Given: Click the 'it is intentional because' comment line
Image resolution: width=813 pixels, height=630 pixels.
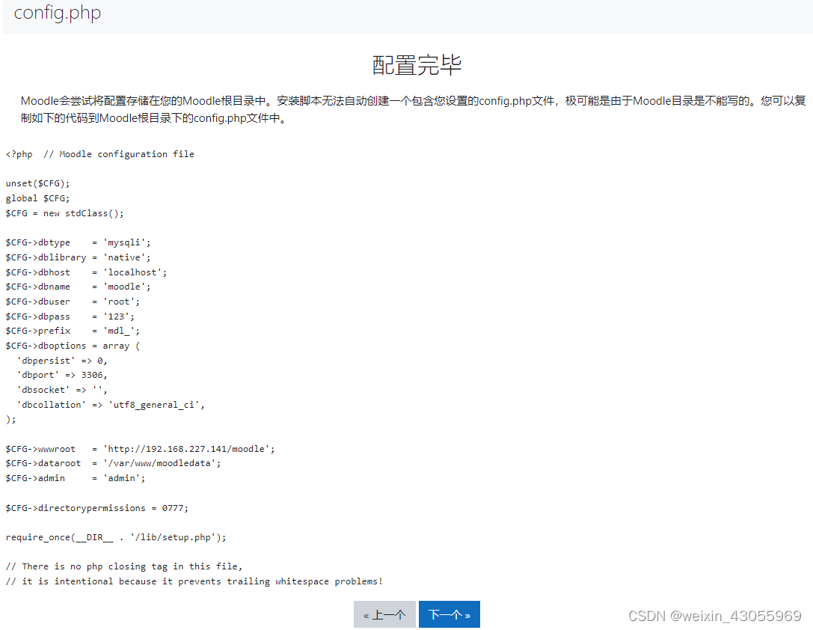Looking at the screenshot, I should [194, 581].
